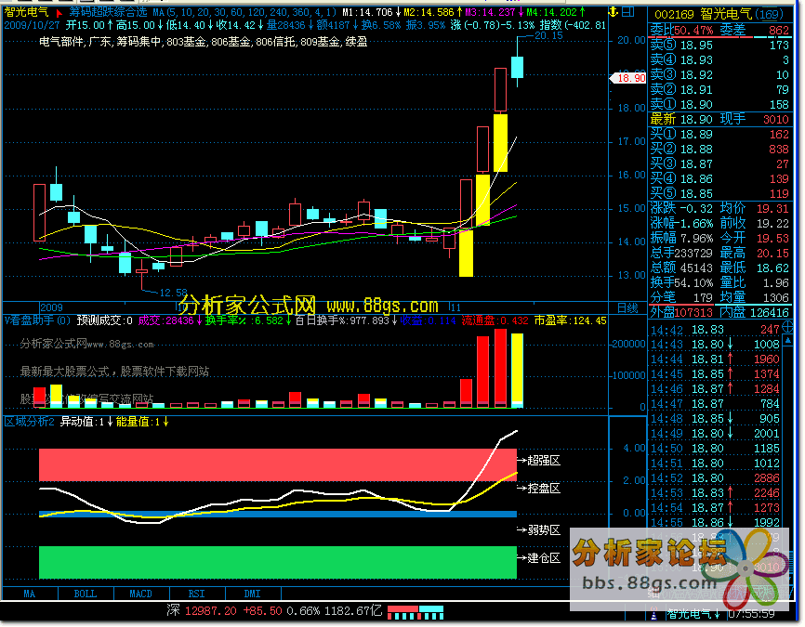The width and height of the screenshot is (805, 627).
Task: Show the DMI indicator tab
Action: (x=252, y=594)
